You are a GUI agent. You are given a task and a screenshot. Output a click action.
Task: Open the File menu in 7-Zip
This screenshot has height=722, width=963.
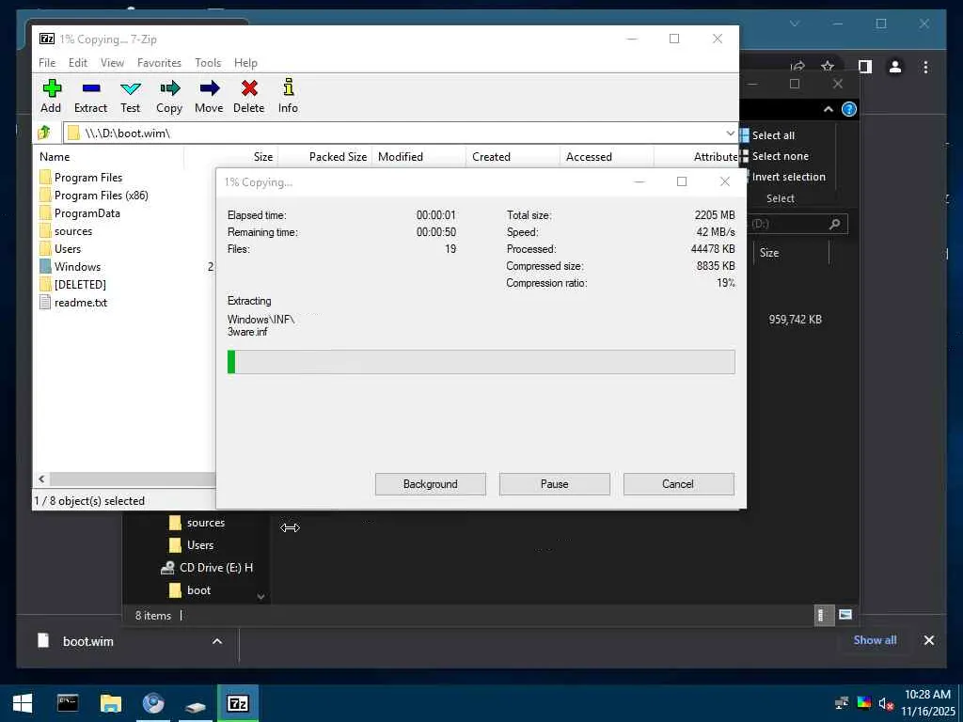(x=47, y=63)
